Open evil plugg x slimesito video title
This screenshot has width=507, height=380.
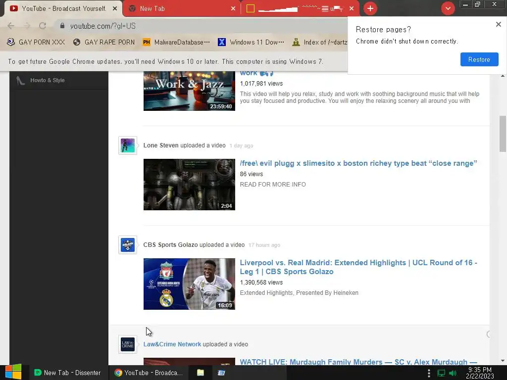[358, 163]
